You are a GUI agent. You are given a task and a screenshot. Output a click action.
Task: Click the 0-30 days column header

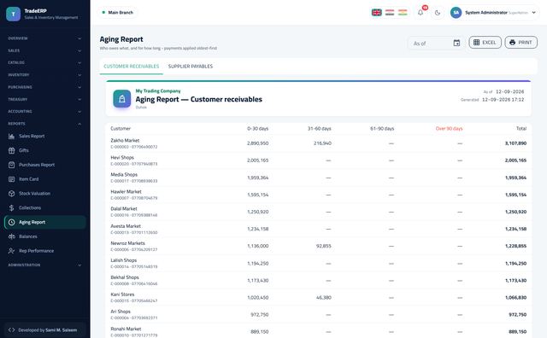(258, 129)
